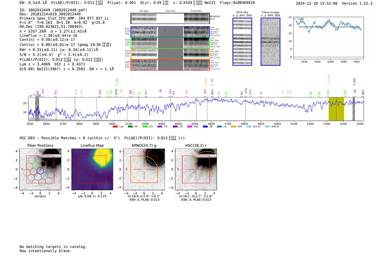Click the red fiber circle in Fiber Positions
Image resolution: width=392 pixels, height=266 pixels.
33,171
